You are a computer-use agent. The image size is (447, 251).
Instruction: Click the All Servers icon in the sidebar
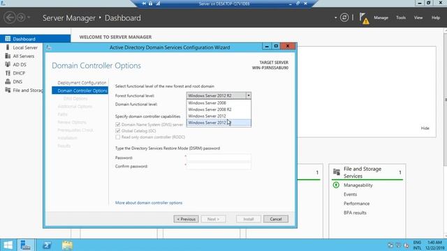click(8, 56)
